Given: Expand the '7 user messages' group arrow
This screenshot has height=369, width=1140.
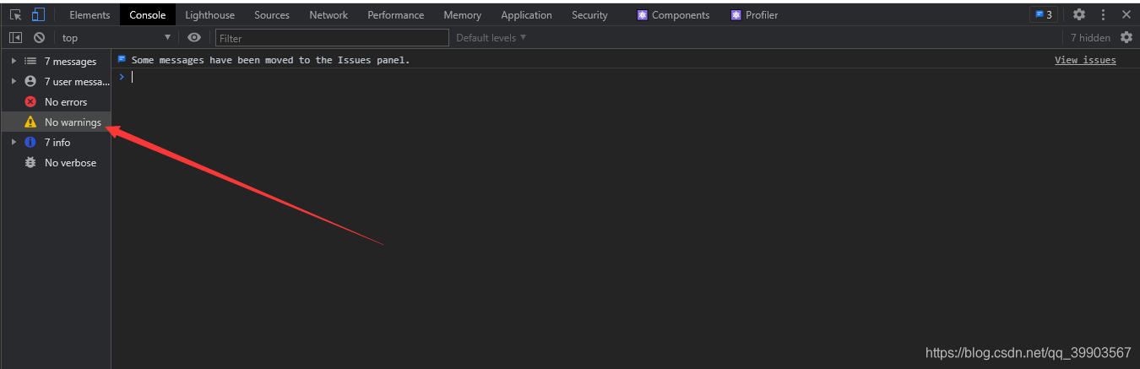Looking at the screenshot, I should click(x=14, y=81).
